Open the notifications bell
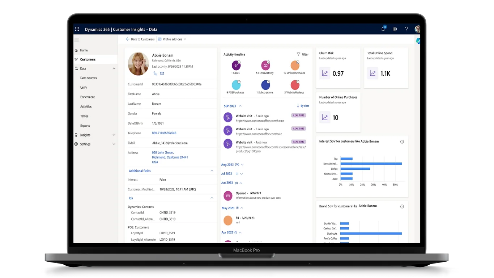This screenshot has height=278, width=494. (x=383, y=29)
